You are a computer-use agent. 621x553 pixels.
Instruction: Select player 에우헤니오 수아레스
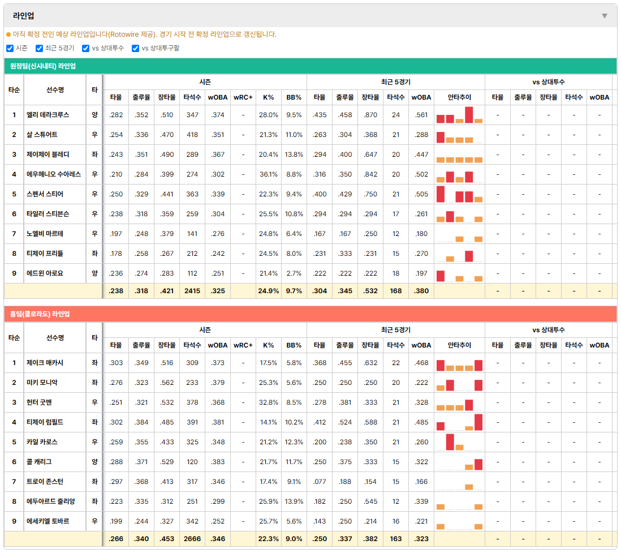point(54,174)
